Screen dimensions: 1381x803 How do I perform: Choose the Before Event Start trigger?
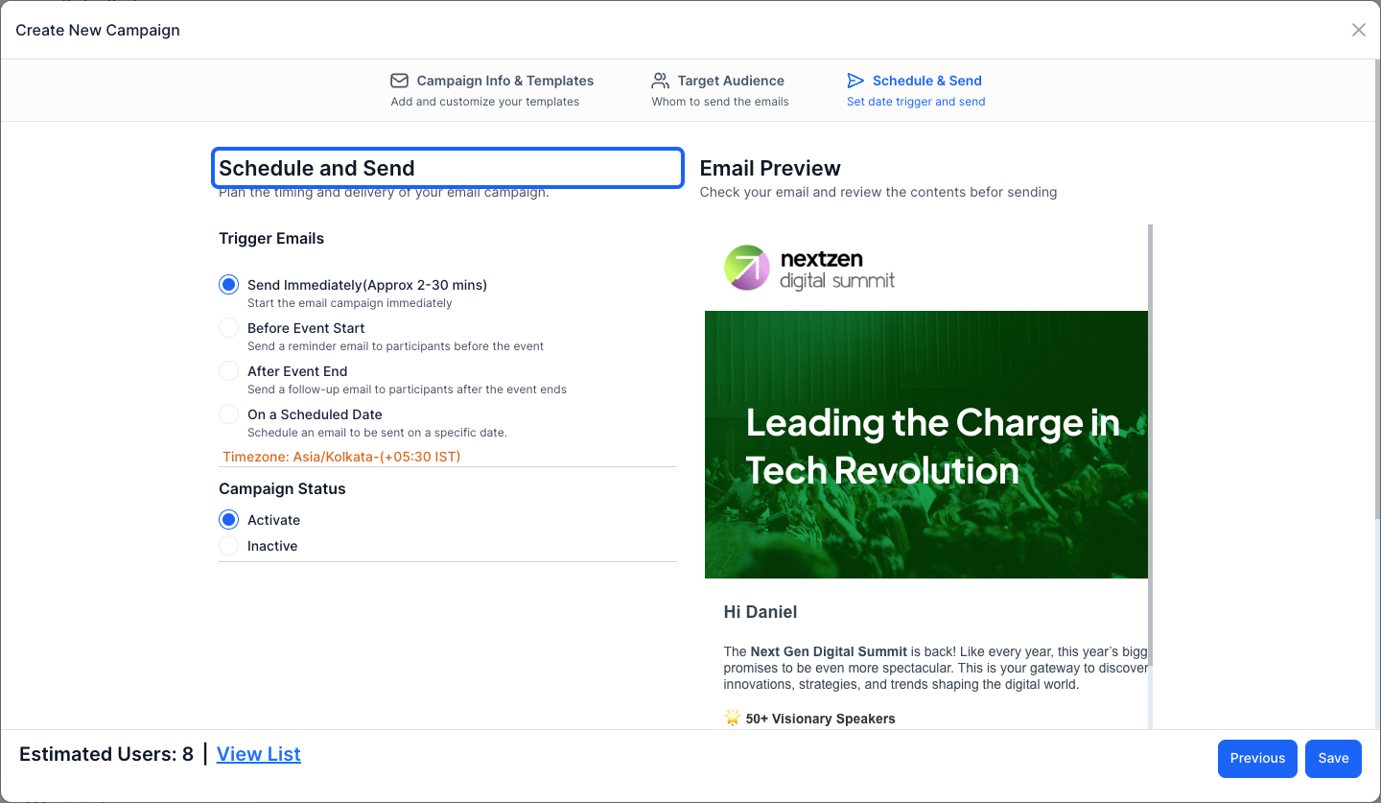pos(228,328)
